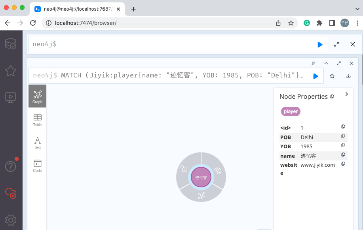Open the Cloud sync error sidebar icon
Screen dimensions: 363x230
pos(11,193)
